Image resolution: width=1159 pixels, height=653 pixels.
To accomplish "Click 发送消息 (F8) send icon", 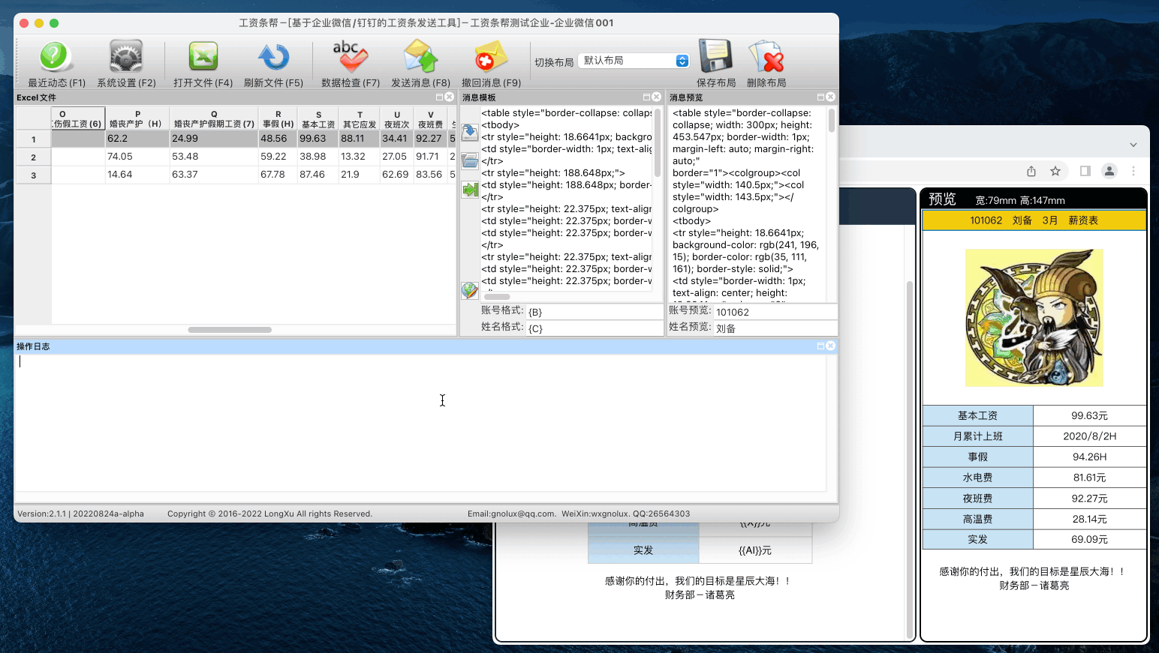I will tap(420, 57).
